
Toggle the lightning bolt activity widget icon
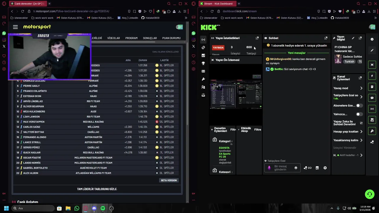point(372,76)
